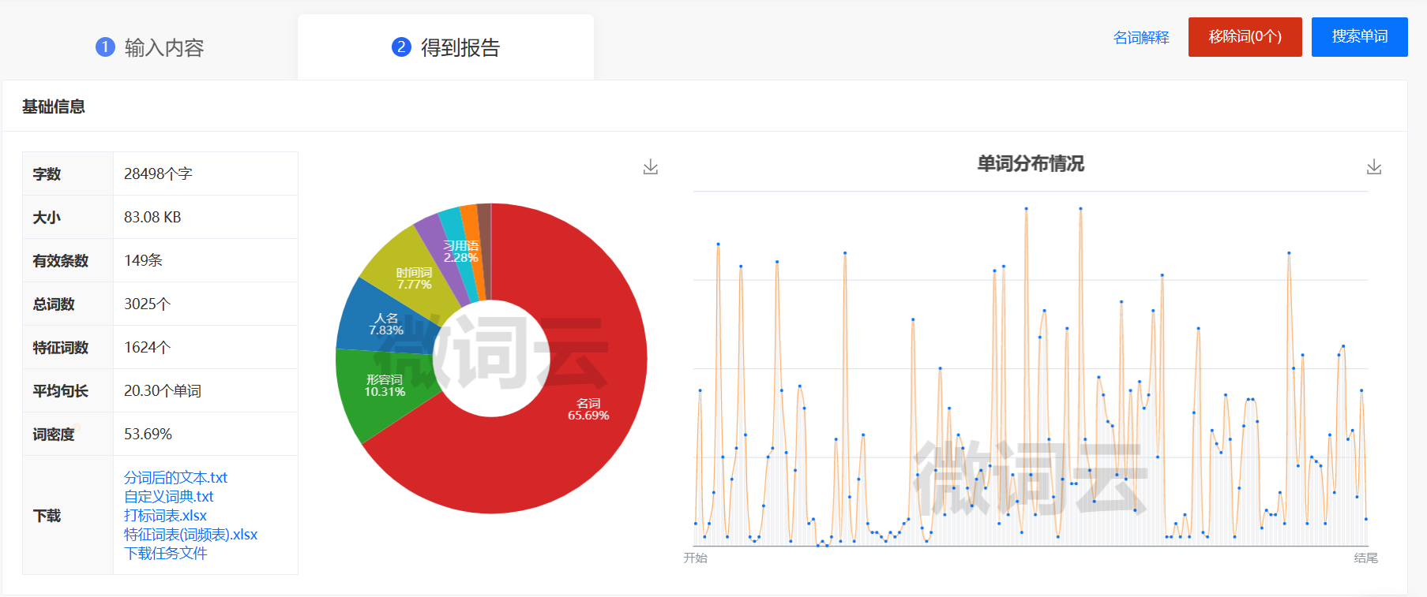Select the 得到报告 tab
The image size is (1427, 597).
(445, 47)
